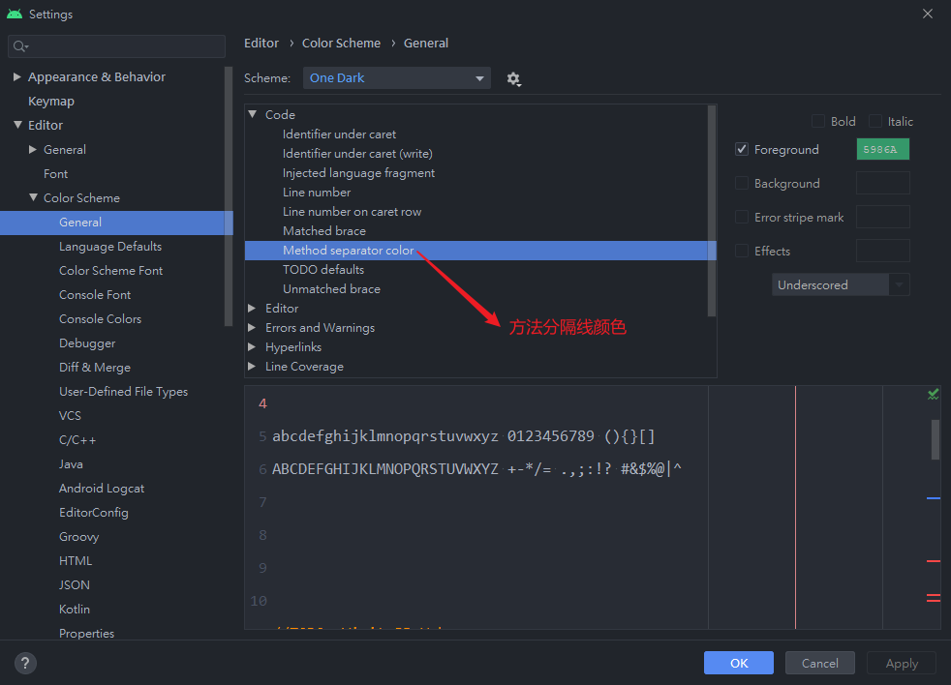This screenshot has height=685, width=951.
Task: Enable the Italic checkbox
Action: (874, 121)
